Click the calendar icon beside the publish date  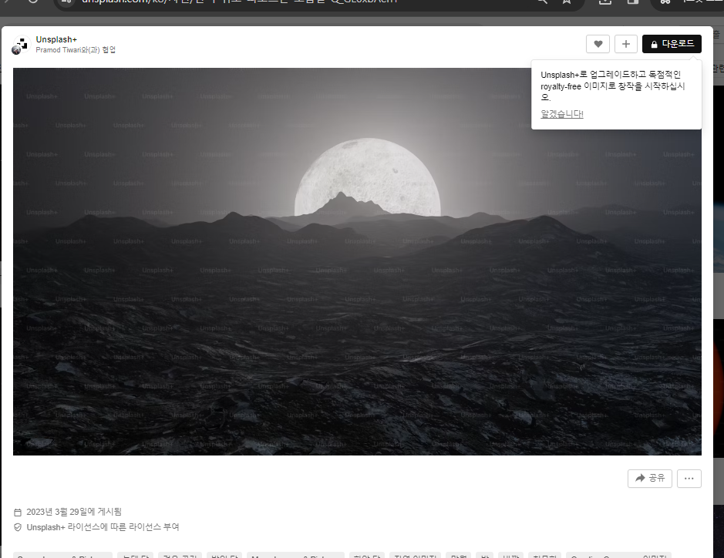(x=17, y=511)
